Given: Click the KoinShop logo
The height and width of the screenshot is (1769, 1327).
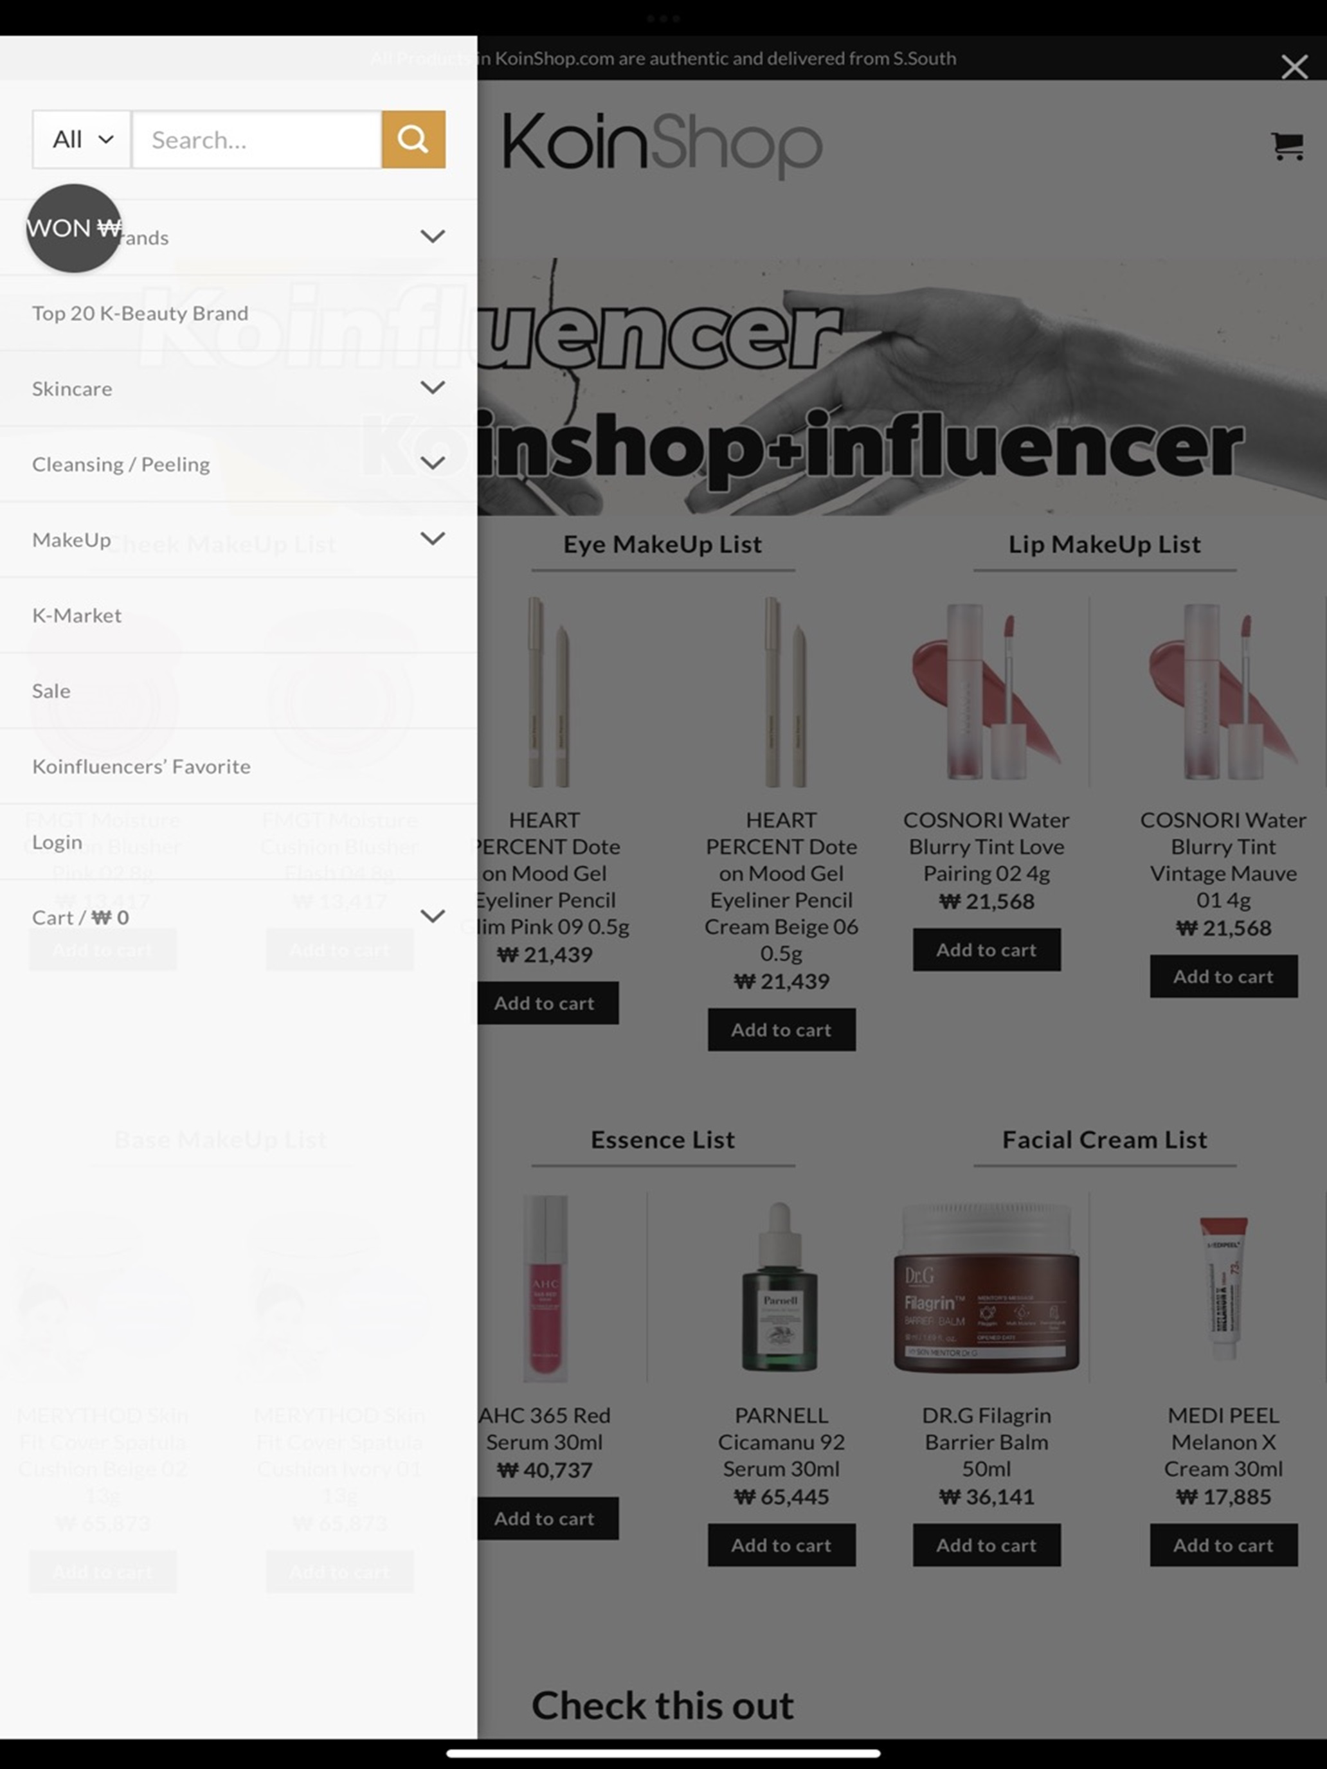Looking at the screenshot, I should tap(662, 145).
